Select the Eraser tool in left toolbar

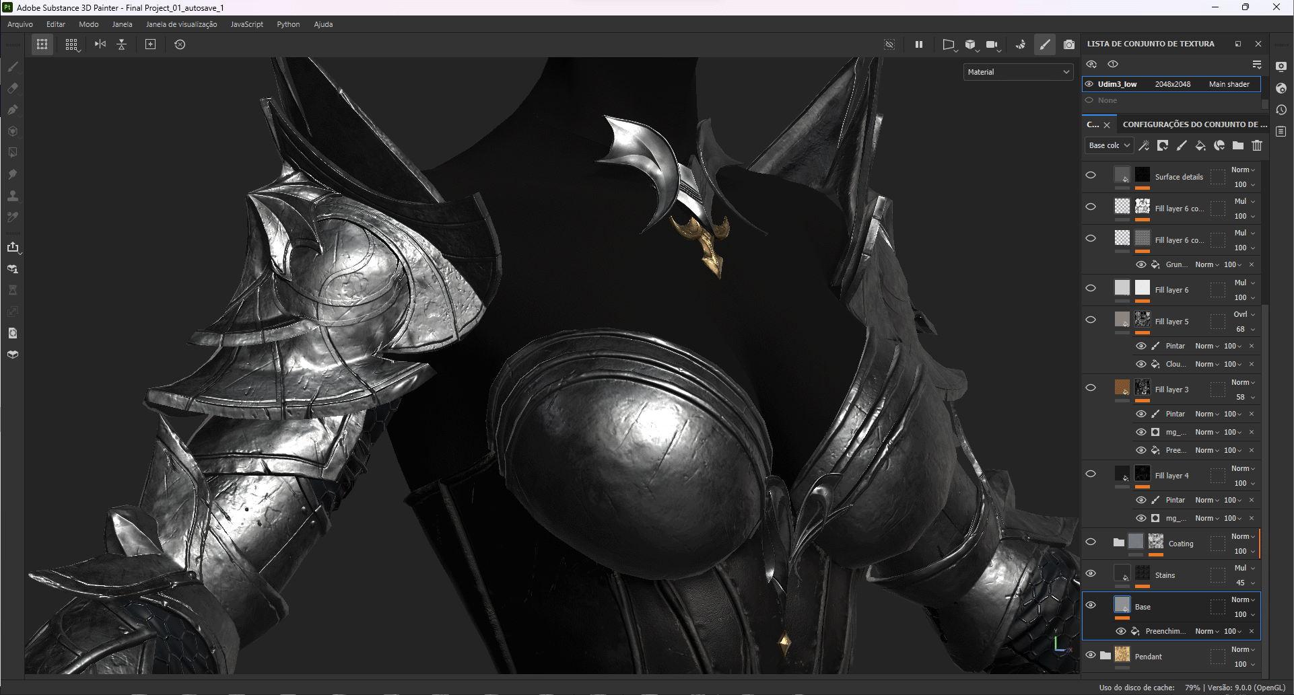point(12,88)
